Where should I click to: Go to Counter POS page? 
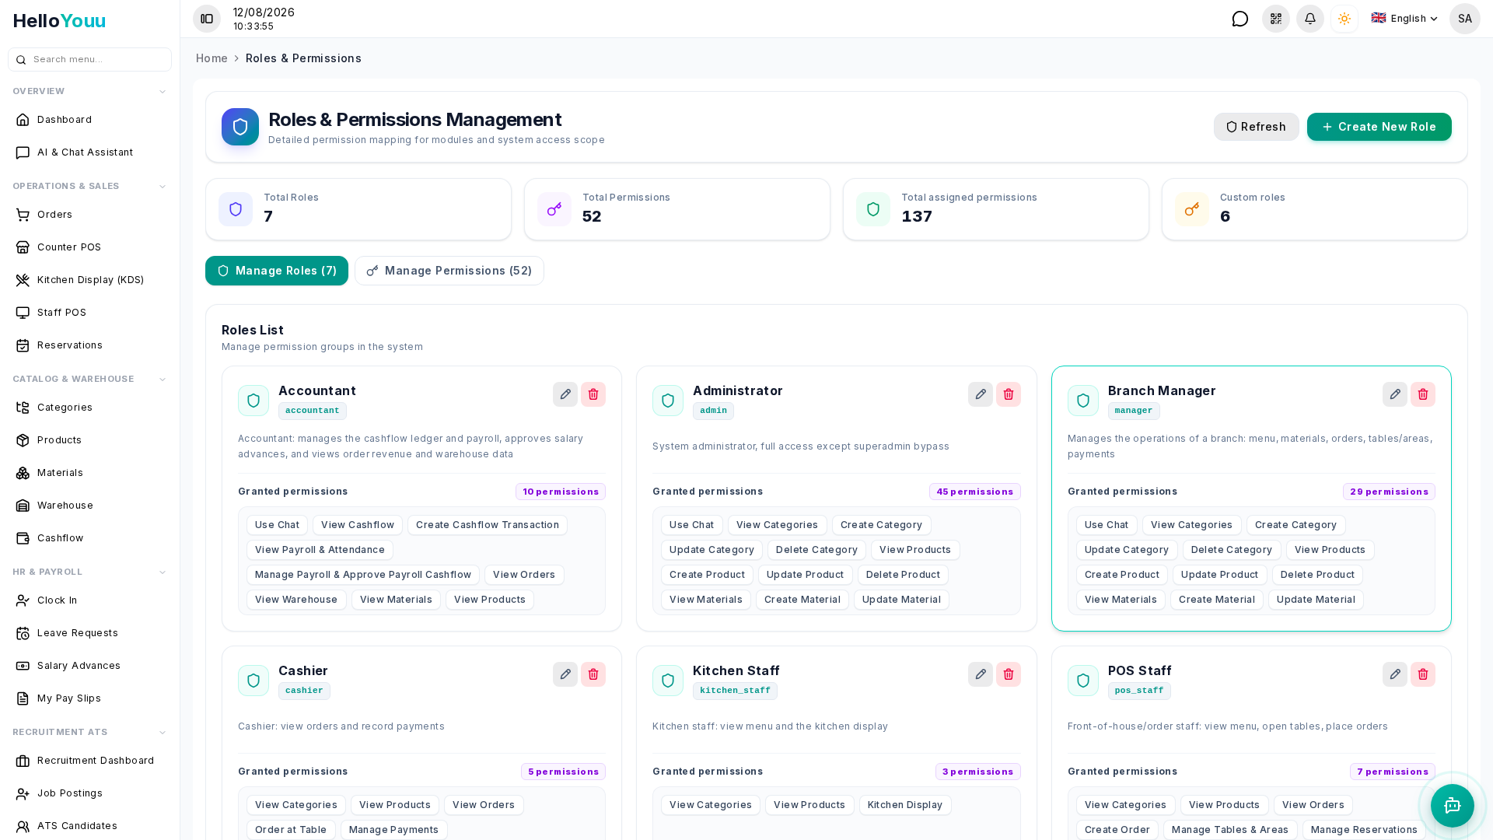click(89, 247)
